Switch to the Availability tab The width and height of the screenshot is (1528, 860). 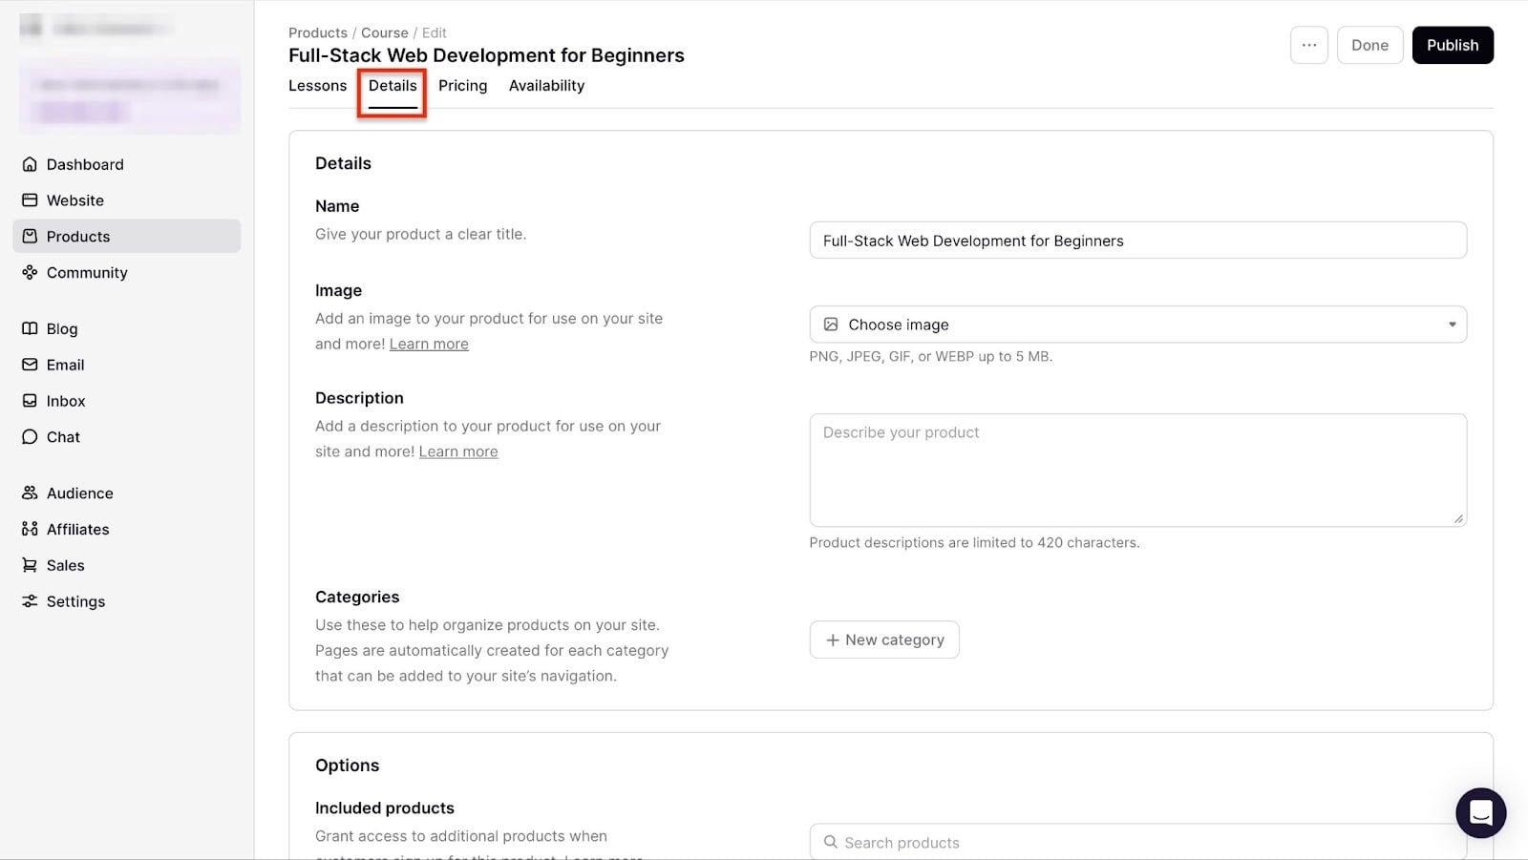pos(546,86)
